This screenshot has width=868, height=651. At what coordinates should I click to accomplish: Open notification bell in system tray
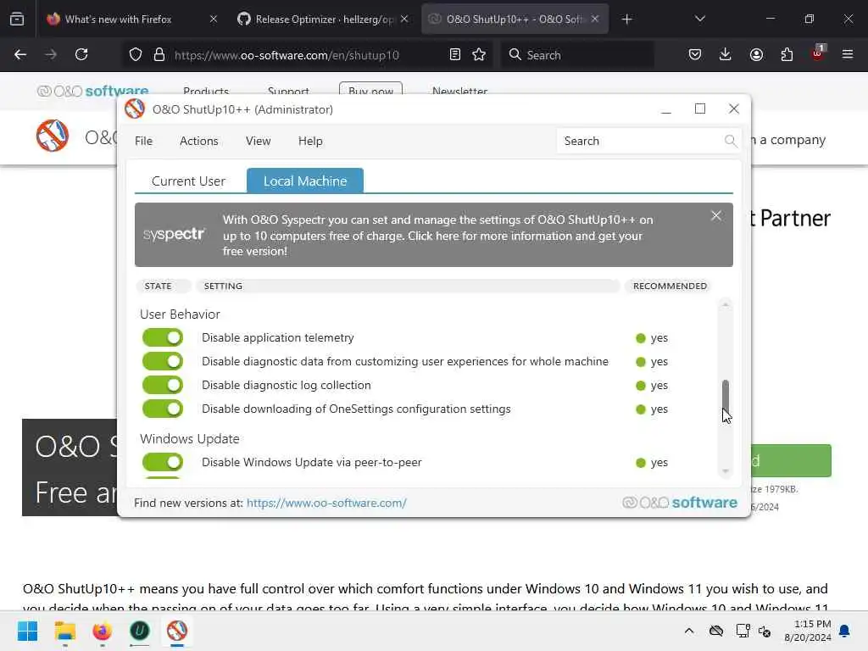click(x=845, y=631)
